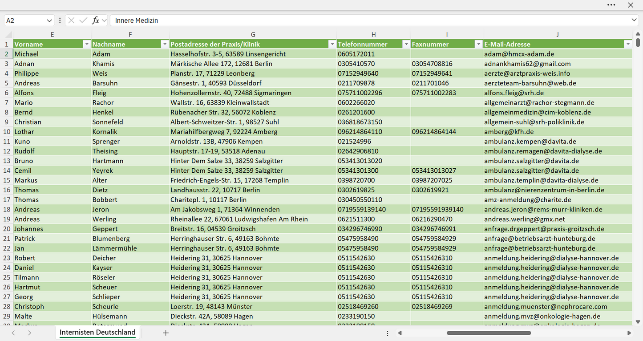Click the cancel entry X icon
The image size is (643, 341).
coord(71,20)
